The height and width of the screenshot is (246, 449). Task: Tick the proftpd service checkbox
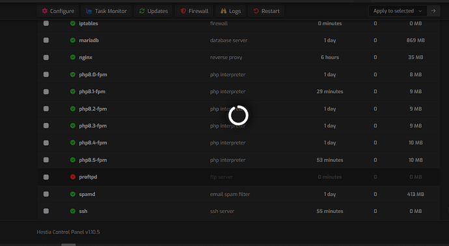[46, 177]
